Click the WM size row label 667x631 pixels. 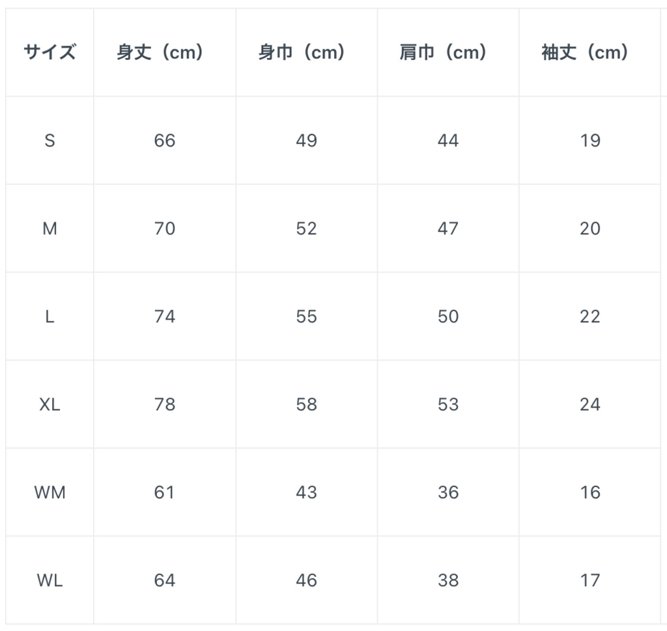50,492
